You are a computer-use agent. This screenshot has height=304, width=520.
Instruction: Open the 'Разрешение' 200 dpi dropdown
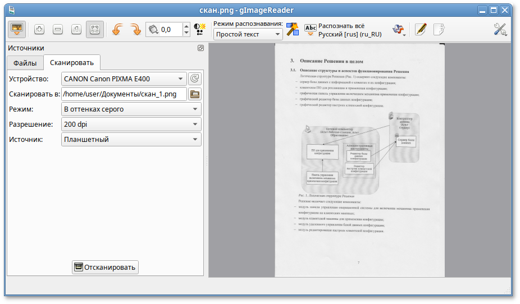click(x=131, y=124)
